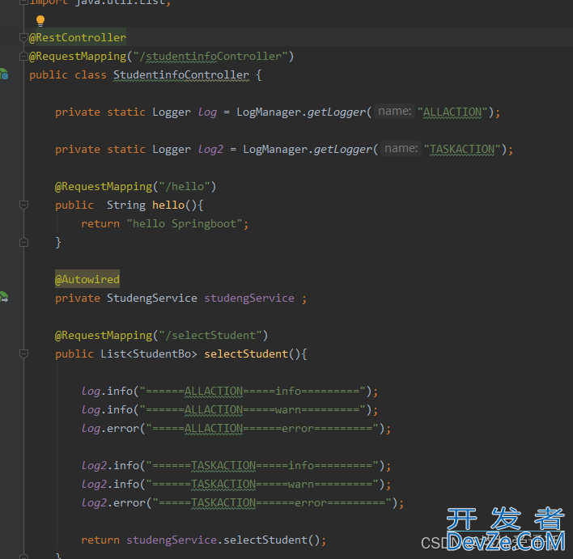Click the log.error ALLACTION error line

point(236,429)
